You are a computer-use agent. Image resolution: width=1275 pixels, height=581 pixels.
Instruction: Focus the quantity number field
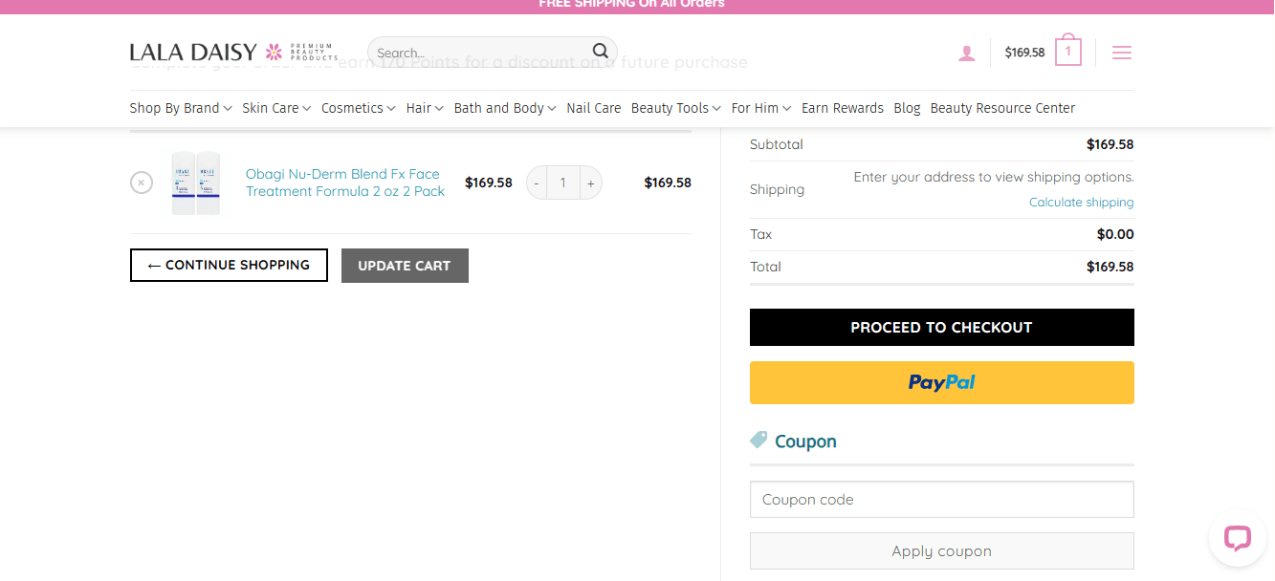pyautogui.click(x=563, y=183)
